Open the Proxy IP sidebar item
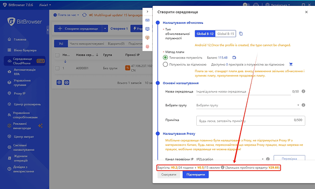315x189 pixels. pos(19,93)
